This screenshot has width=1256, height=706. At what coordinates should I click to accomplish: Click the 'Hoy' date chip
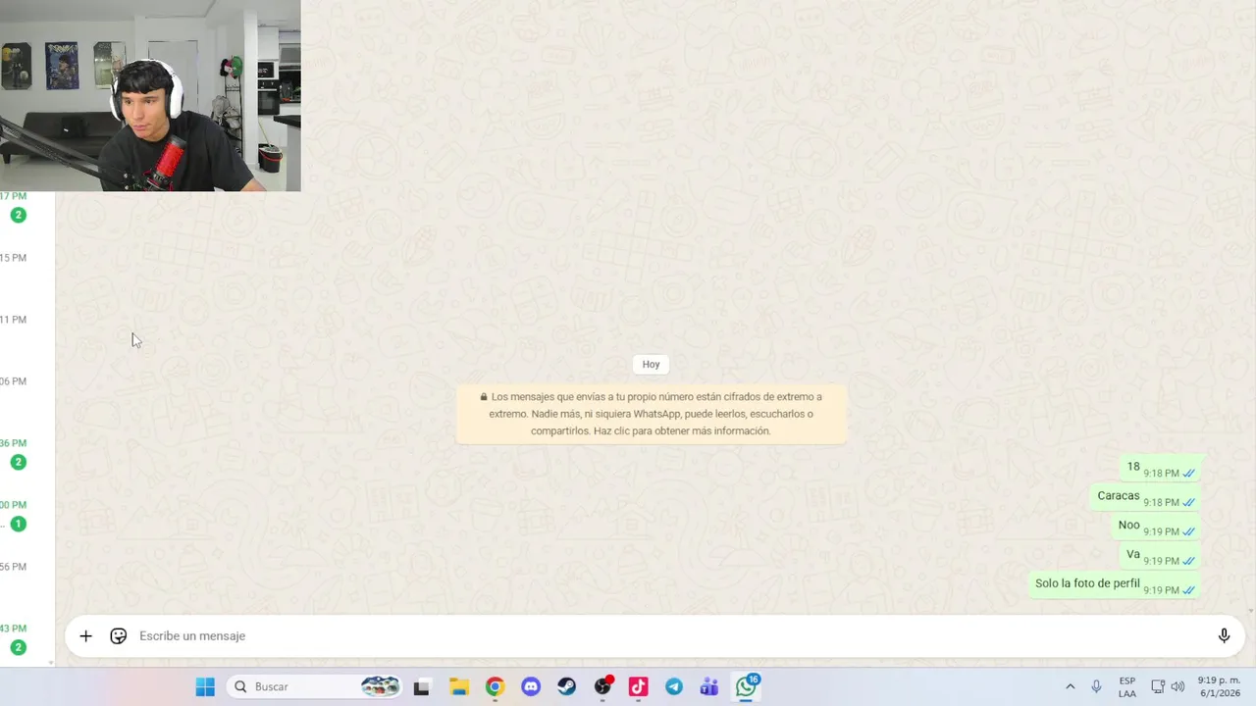[651, 364]
